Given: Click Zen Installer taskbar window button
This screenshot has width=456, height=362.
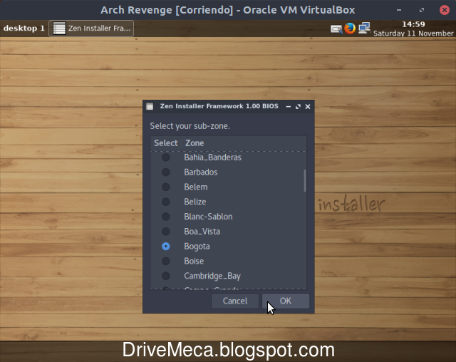Looking at the screenshot, I should (x=91, y=29).
